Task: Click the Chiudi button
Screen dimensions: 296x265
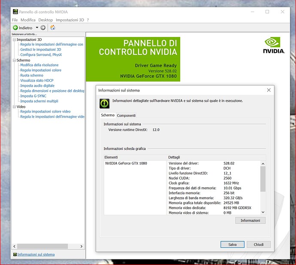Action: (x=258, y=244)
